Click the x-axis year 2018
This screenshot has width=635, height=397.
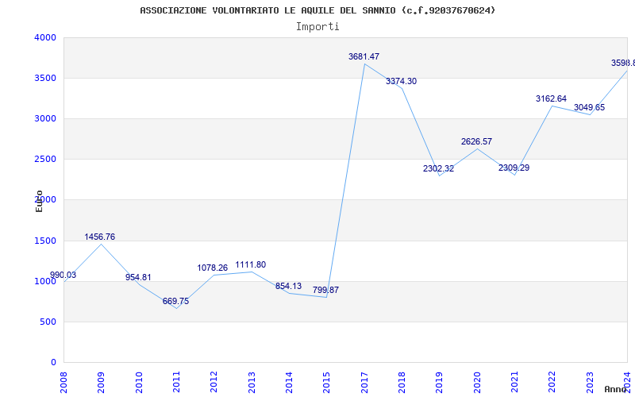(x=402, y=383)
